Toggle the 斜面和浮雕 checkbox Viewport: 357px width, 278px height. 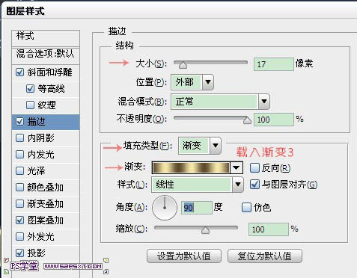point(19,72)
